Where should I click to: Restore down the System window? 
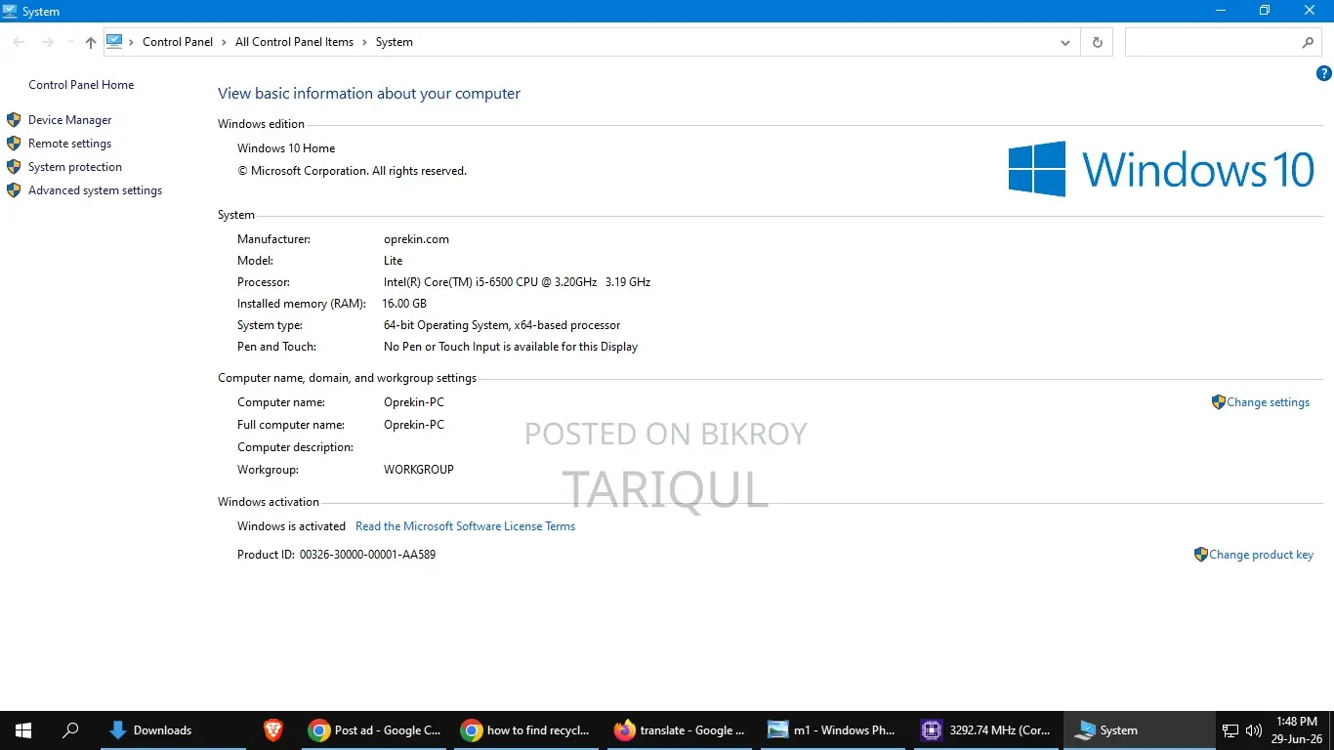tap(1265, 11)
